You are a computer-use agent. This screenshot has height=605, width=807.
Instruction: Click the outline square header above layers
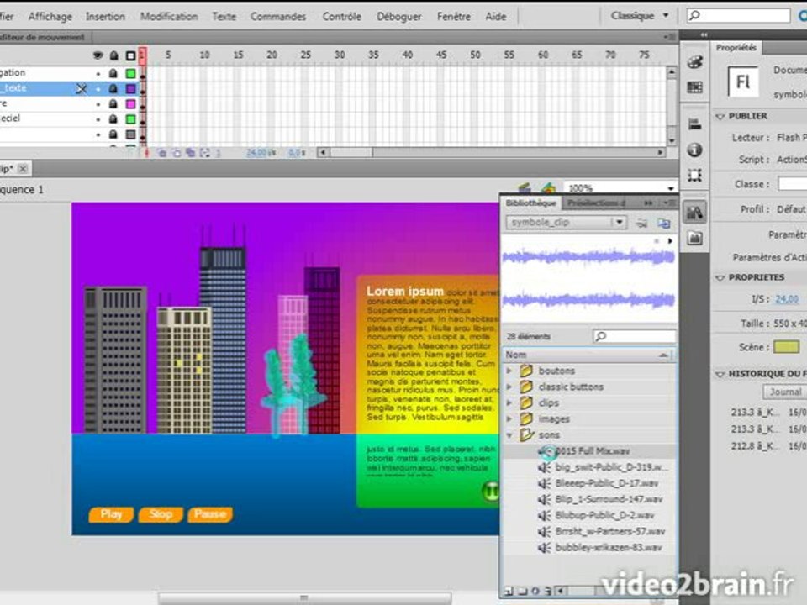coord(131,55)
